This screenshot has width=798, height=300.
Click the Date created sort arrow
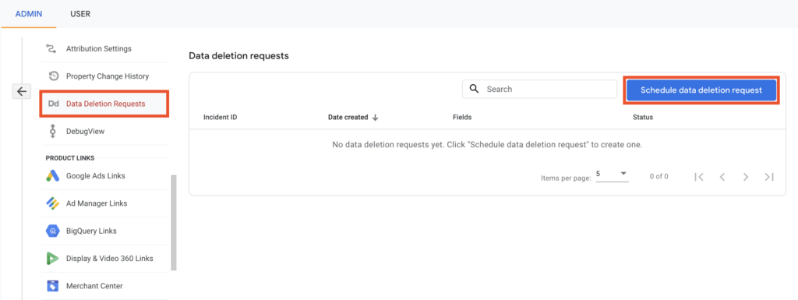tap(375, 118)
